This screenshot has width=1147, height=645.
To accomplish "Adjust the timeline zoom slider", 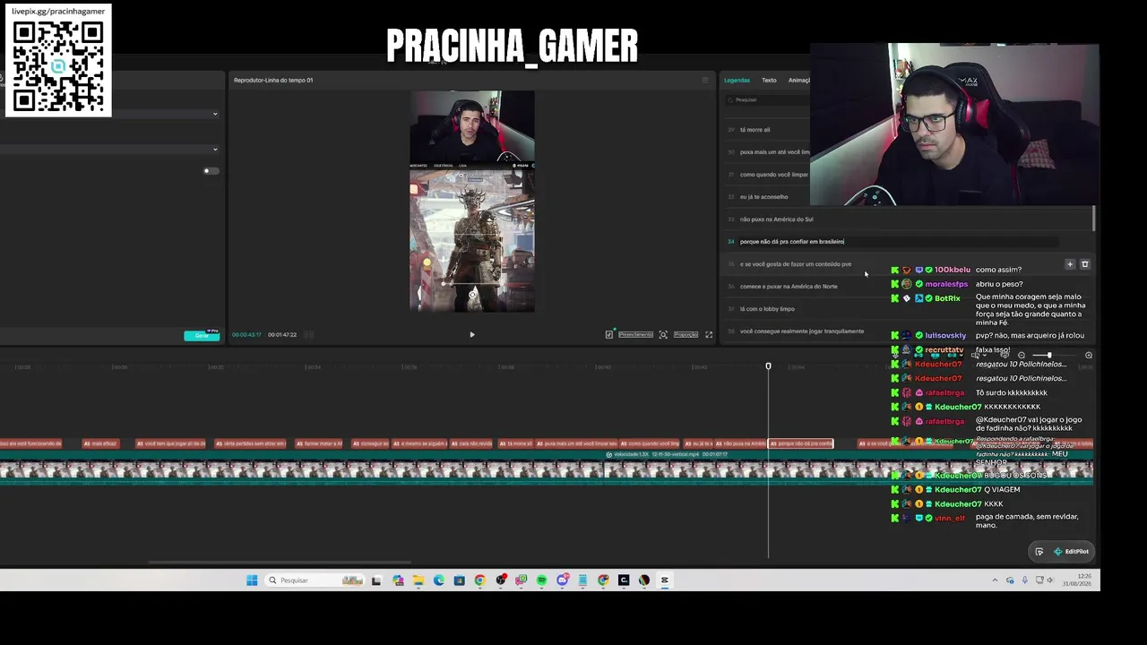I will [1048, 356].
